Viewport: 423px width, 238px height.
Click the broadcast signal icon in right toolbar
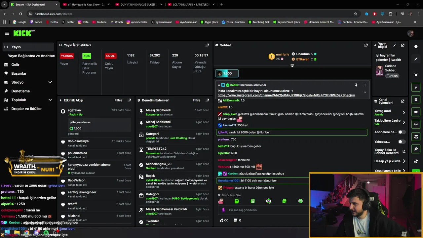pos(416,124)
